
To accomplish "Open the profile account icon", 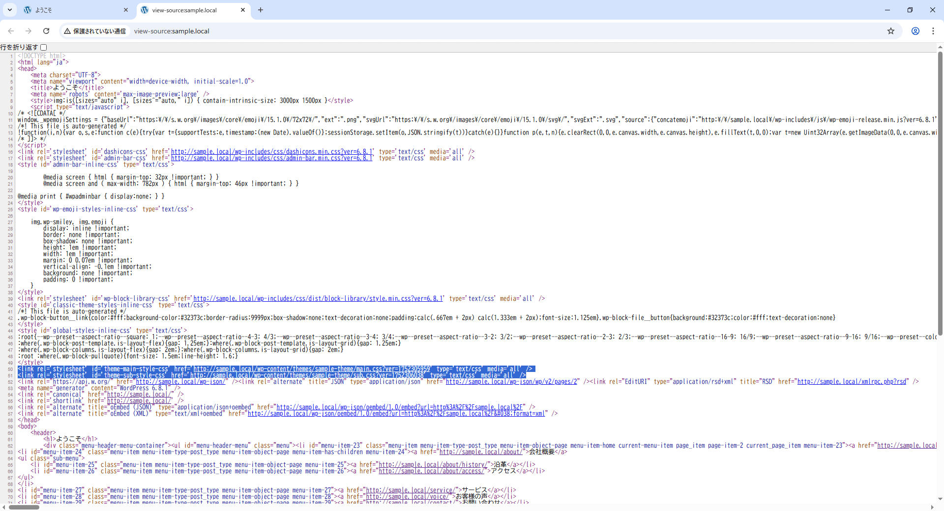I will point(915,31).
